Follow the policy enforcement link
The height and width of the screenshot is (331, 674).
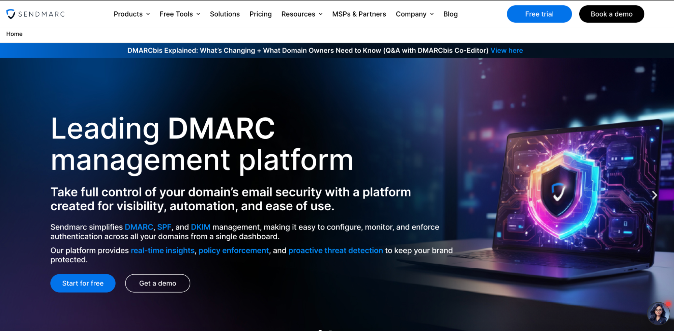234,251
